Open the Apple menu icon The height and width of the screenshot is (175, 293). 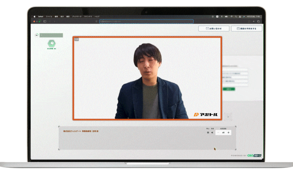point(35,16)
